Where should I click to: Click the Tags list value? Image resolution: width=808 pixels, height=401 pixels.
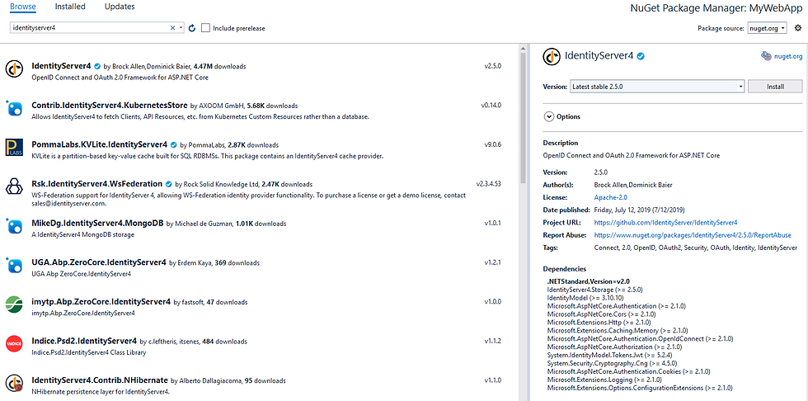click(x=696, y=248)
